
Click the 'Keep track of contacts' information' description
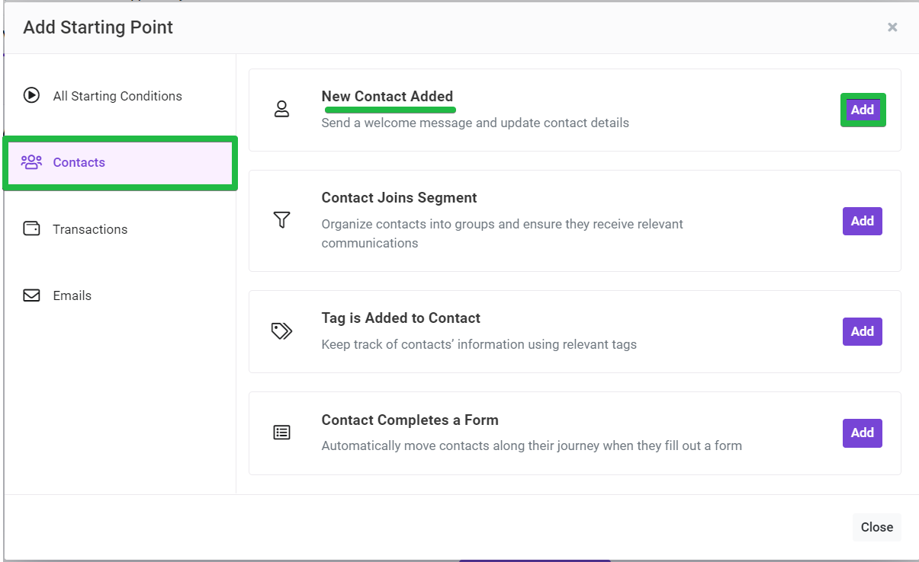coord(479,344)
